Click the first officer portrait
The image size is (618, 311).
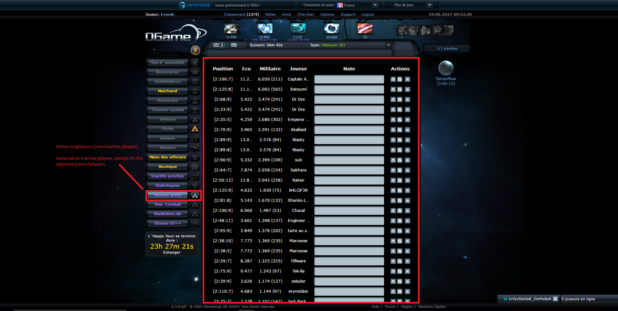click(x=401, y=30)
